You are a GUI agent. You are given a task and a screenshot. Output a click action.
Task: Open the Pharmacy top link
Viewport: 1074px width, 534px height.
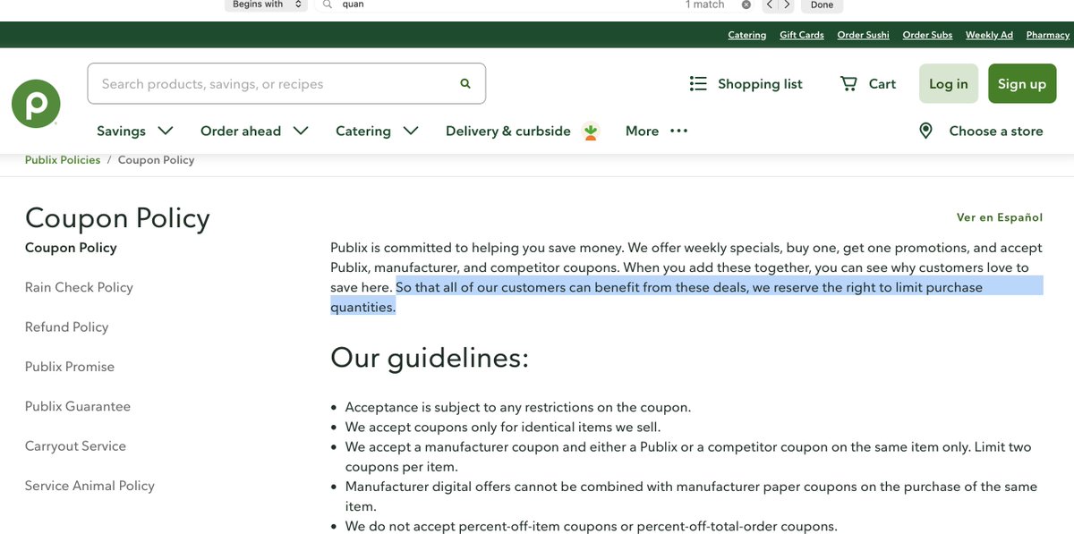tap(1048, 35)
